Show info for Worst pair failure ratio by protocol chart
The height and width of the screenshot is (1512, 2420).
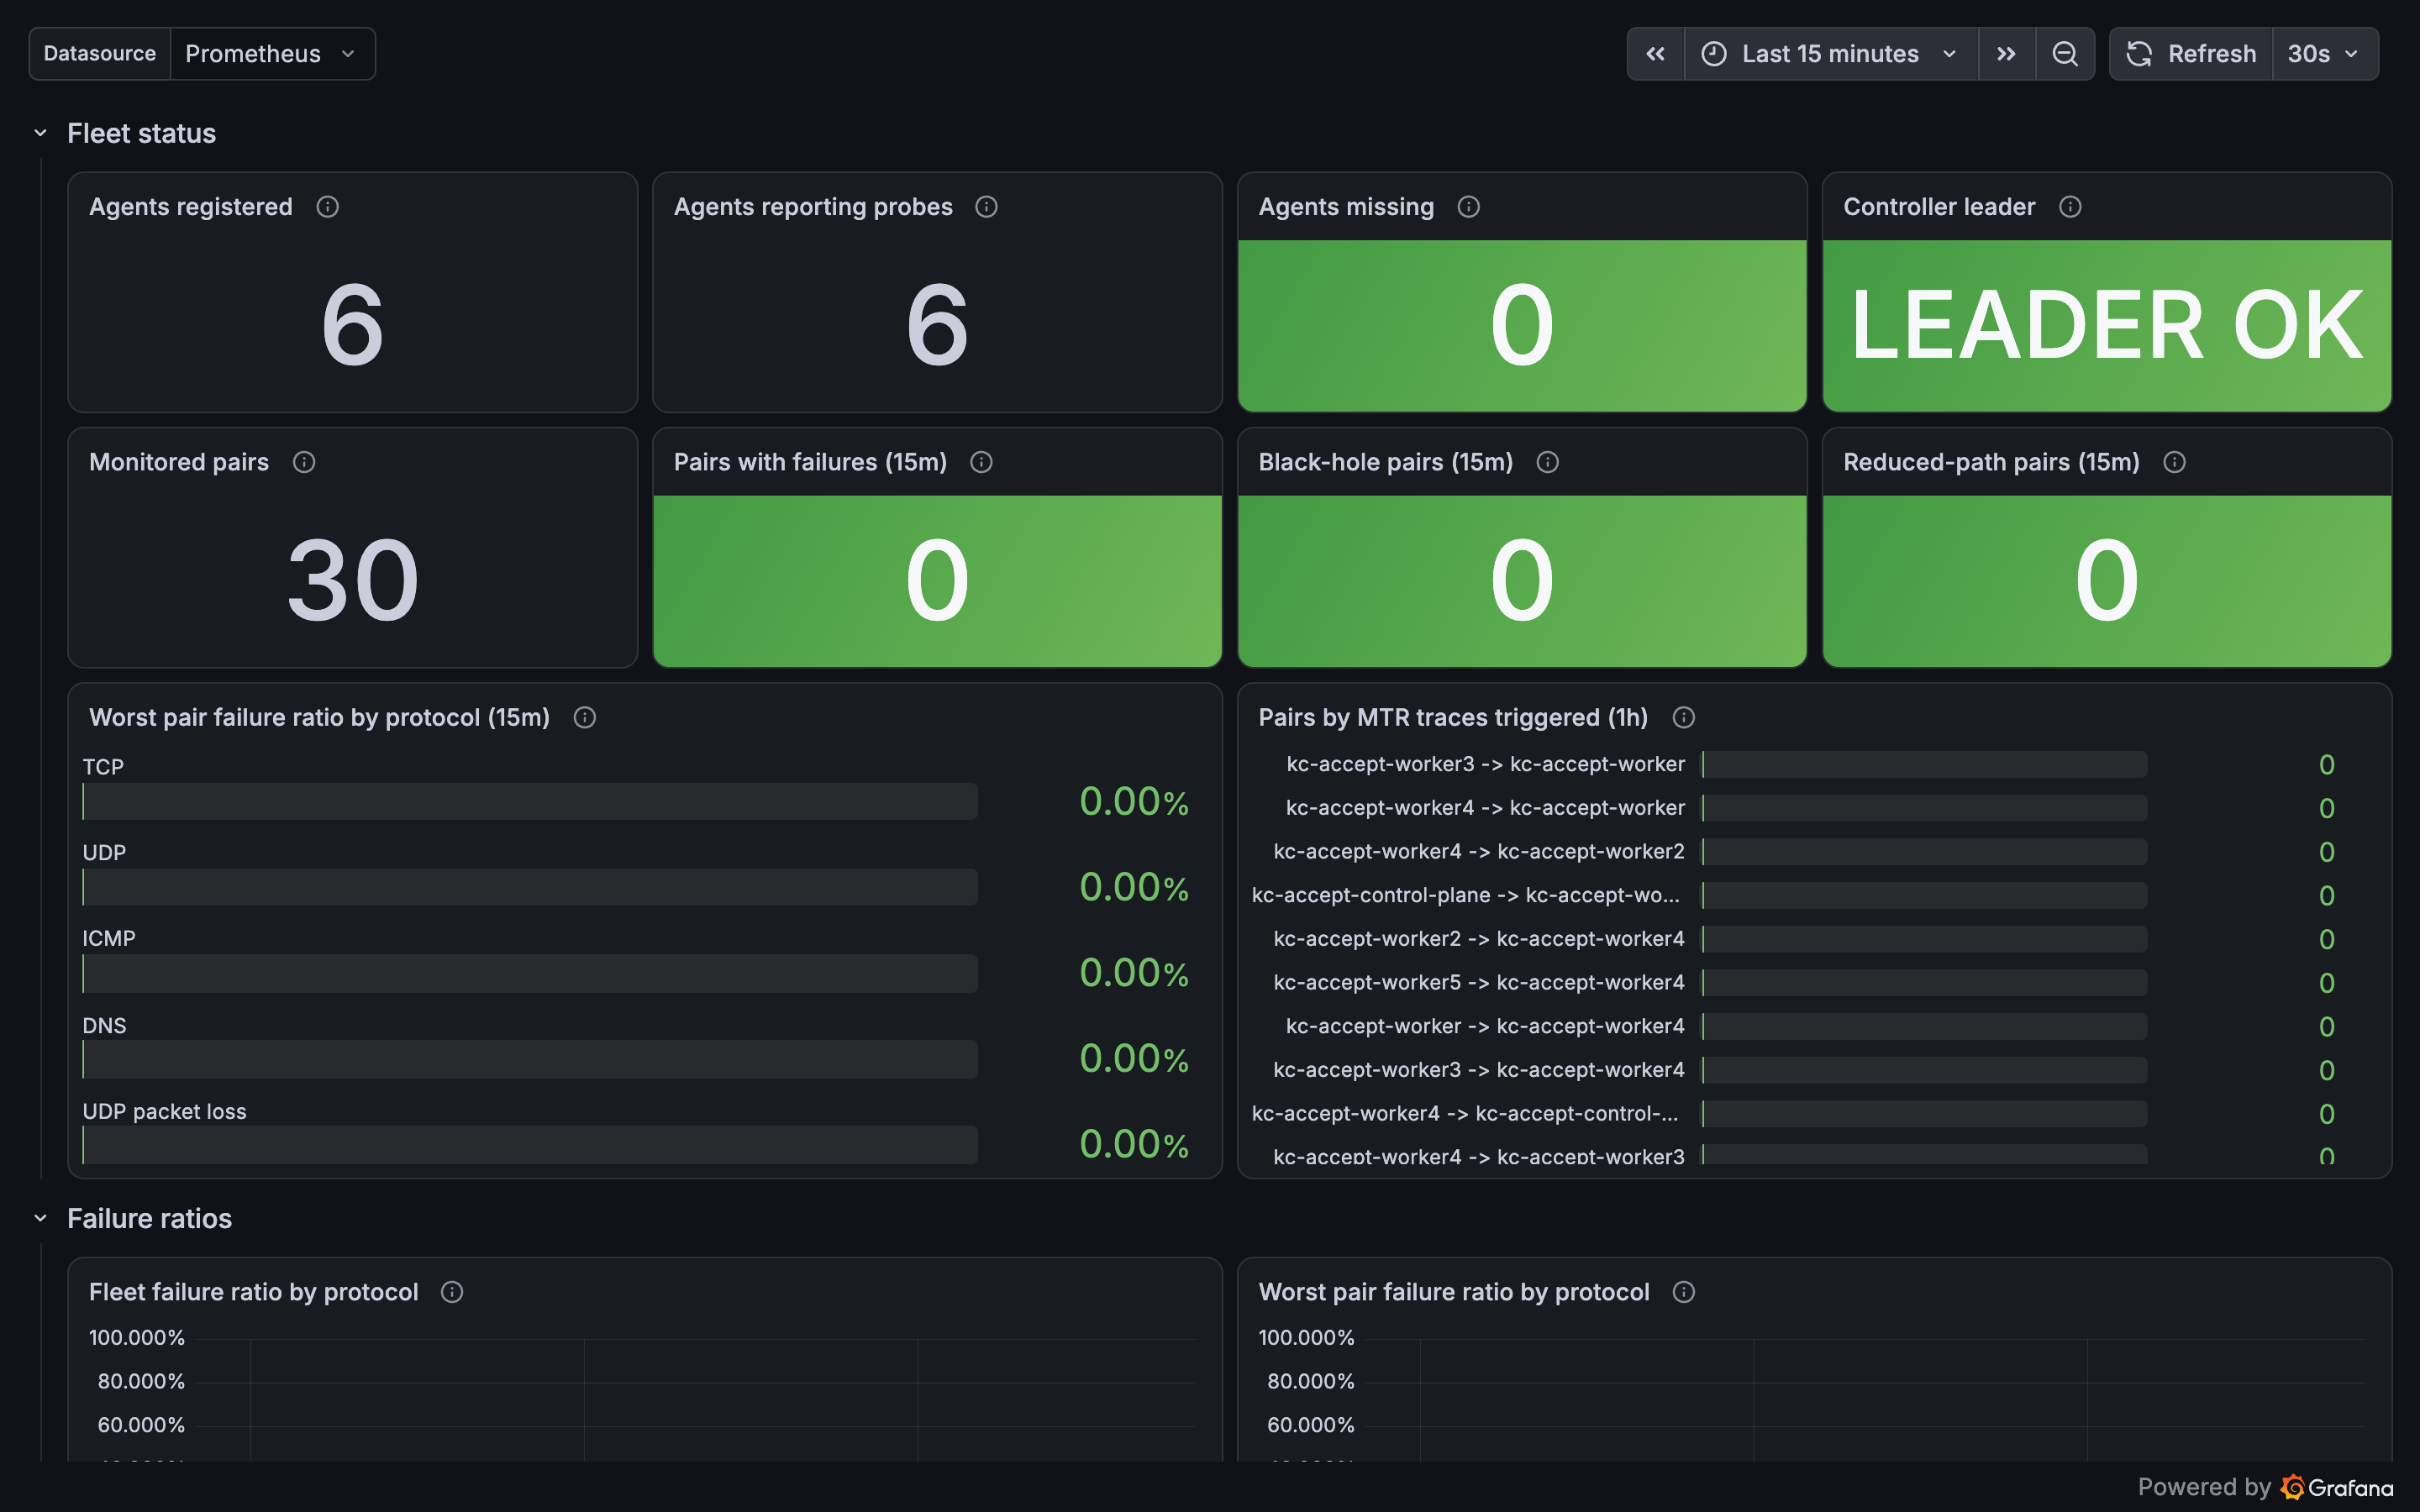pyautogui.click(x=1683, y=1292)
